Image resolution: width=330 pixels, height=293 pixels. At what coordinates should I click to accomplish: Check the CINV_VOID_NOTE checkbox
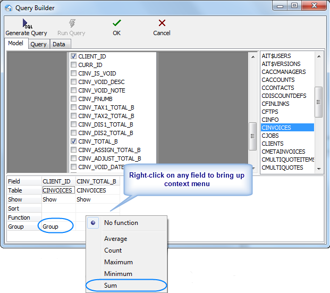tap(73, 90)
